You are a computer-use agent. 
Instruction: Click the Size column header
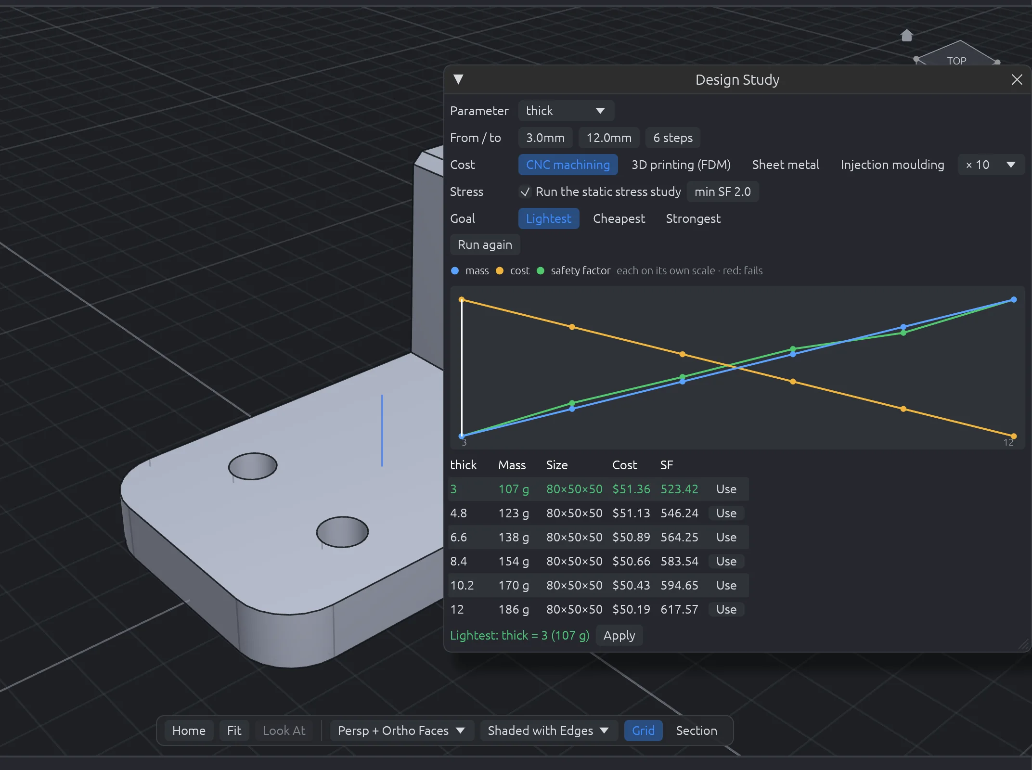tap(556, 465)
